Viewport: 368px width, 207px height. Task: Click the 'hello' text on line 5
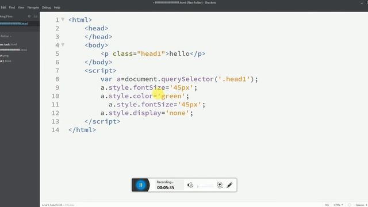coord(179,53)
